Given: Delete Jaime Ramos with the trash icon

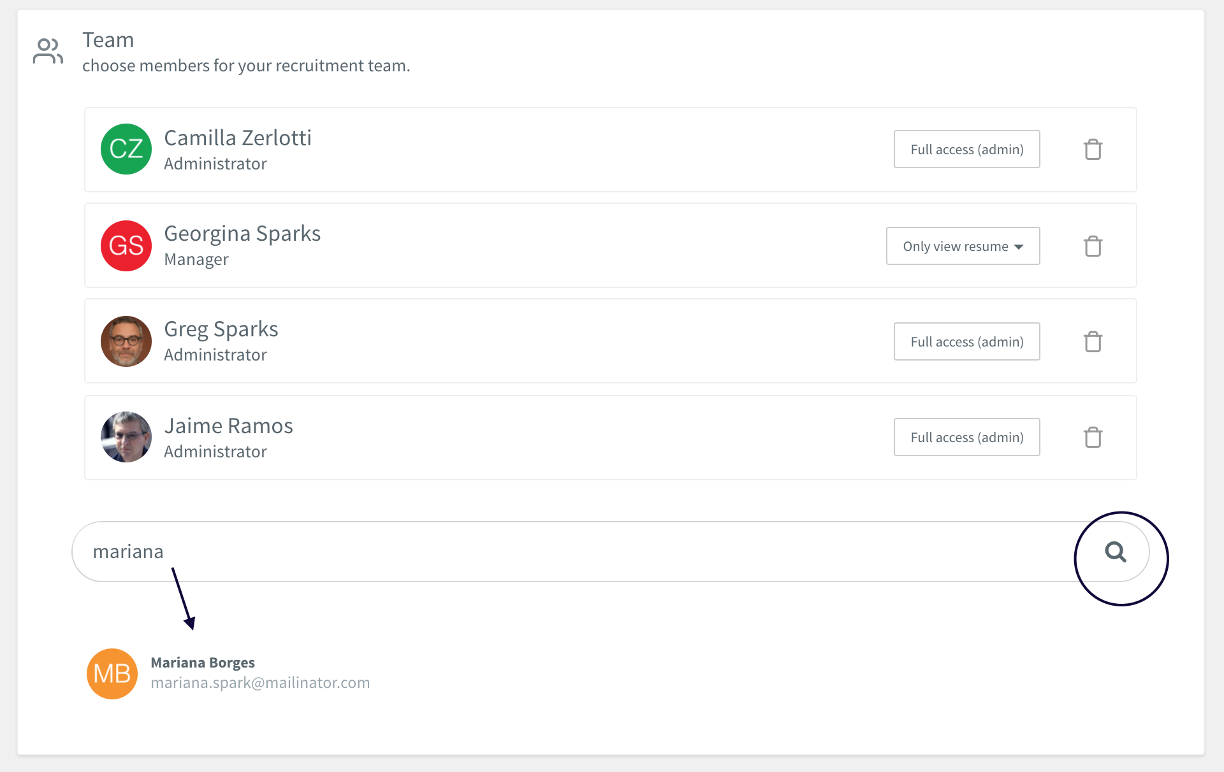Looking at the screenshot, I should [x=1093, y=438].
